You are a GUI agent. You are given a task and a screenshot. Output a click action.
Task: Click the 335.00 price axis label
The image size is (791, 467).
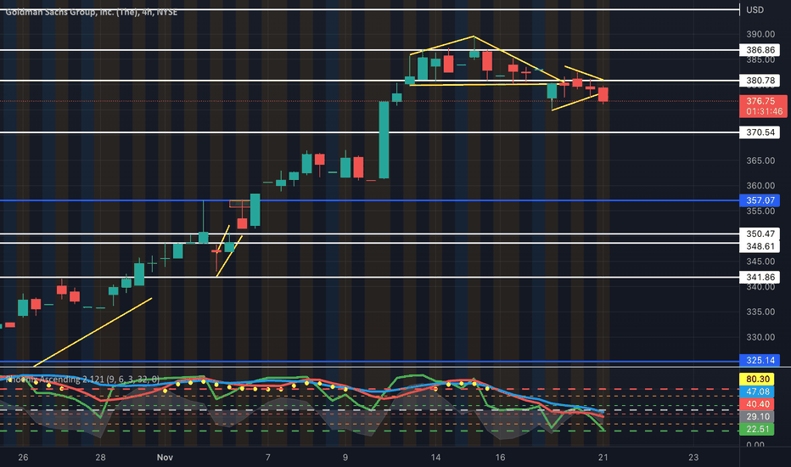point(760,312)
